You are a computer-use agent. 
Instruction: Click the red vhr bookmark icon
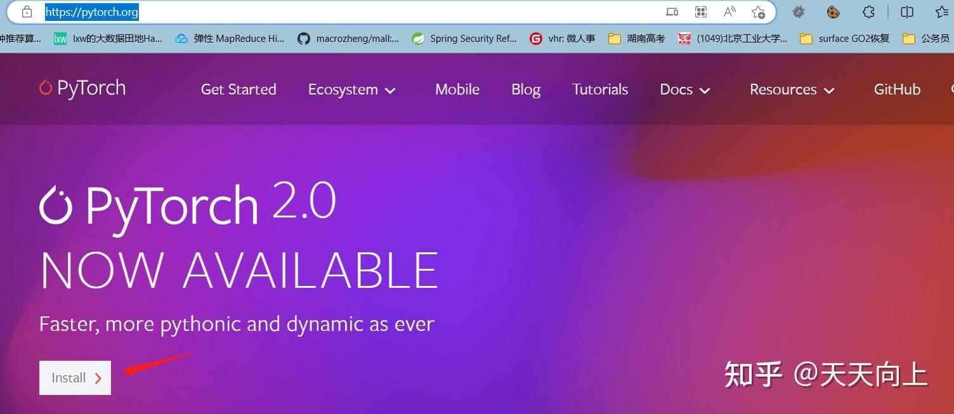pos(537,39)
